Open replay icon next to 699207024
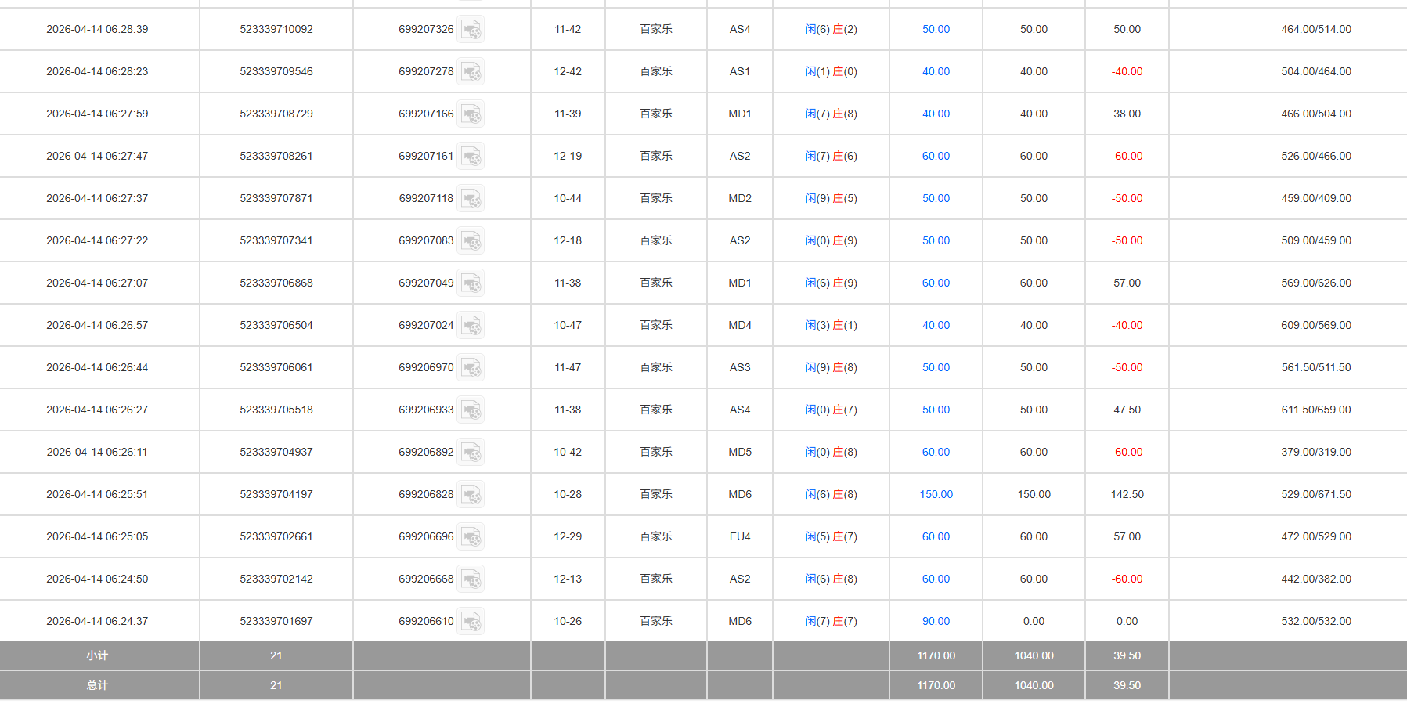This screenshot has width=1407, height=722. click(471, 326)
